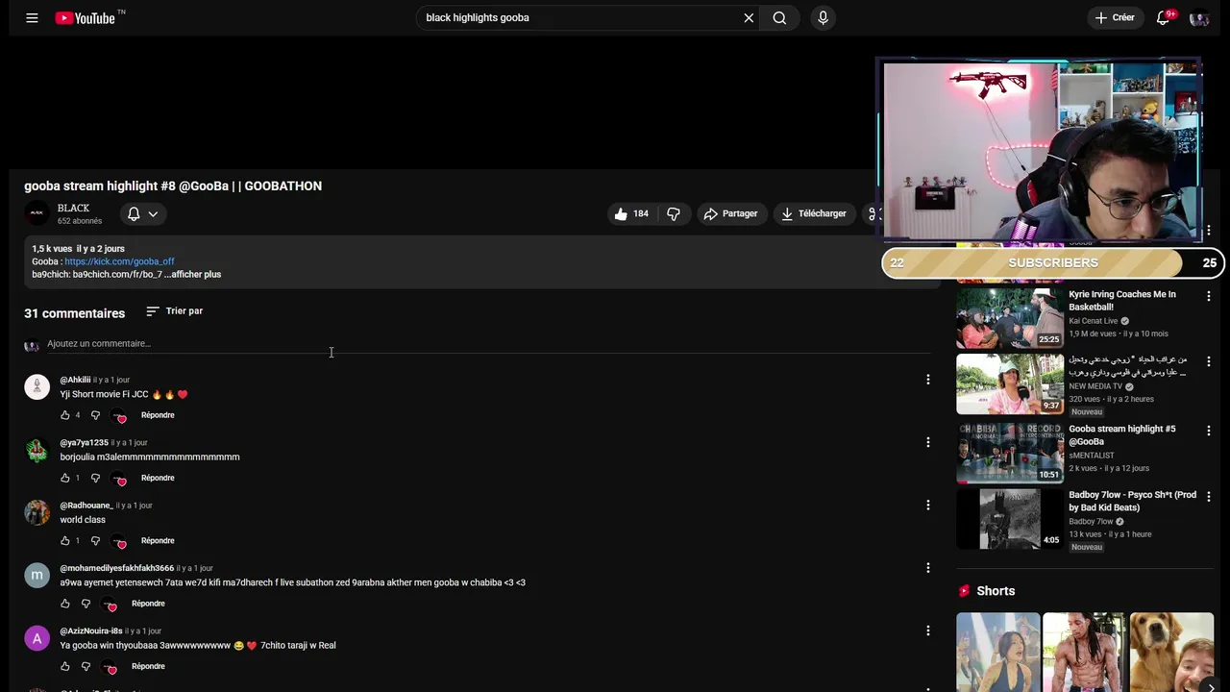Image resolution: width=1230 pixels, height=692 pixels.
Task: Click the video title gooba stream highlight #8
Action: [x=173, y=186]
